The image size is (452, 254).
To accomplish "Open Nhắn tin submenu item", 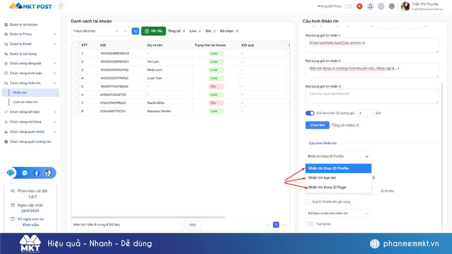I will [30, 92].
